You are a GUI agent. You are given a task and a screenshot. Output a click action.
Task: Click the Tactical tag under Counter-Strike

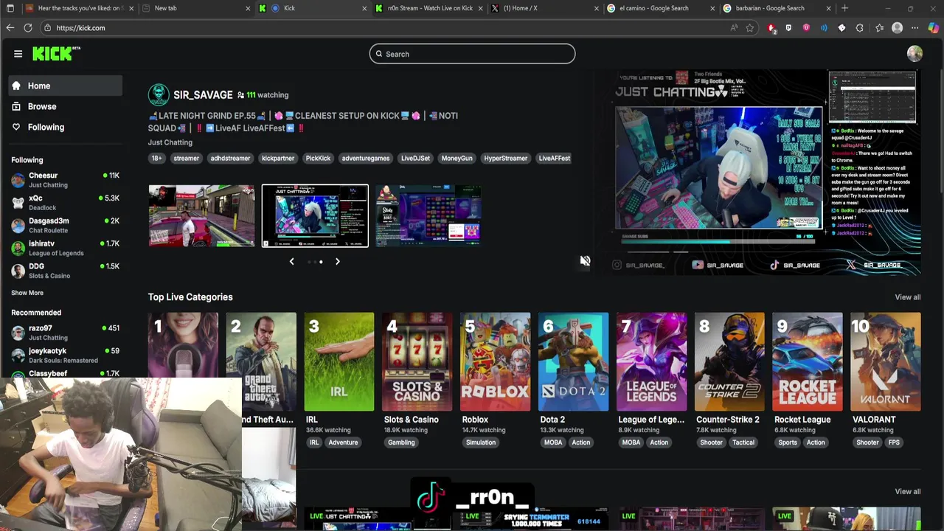click(x=743, y=442)
